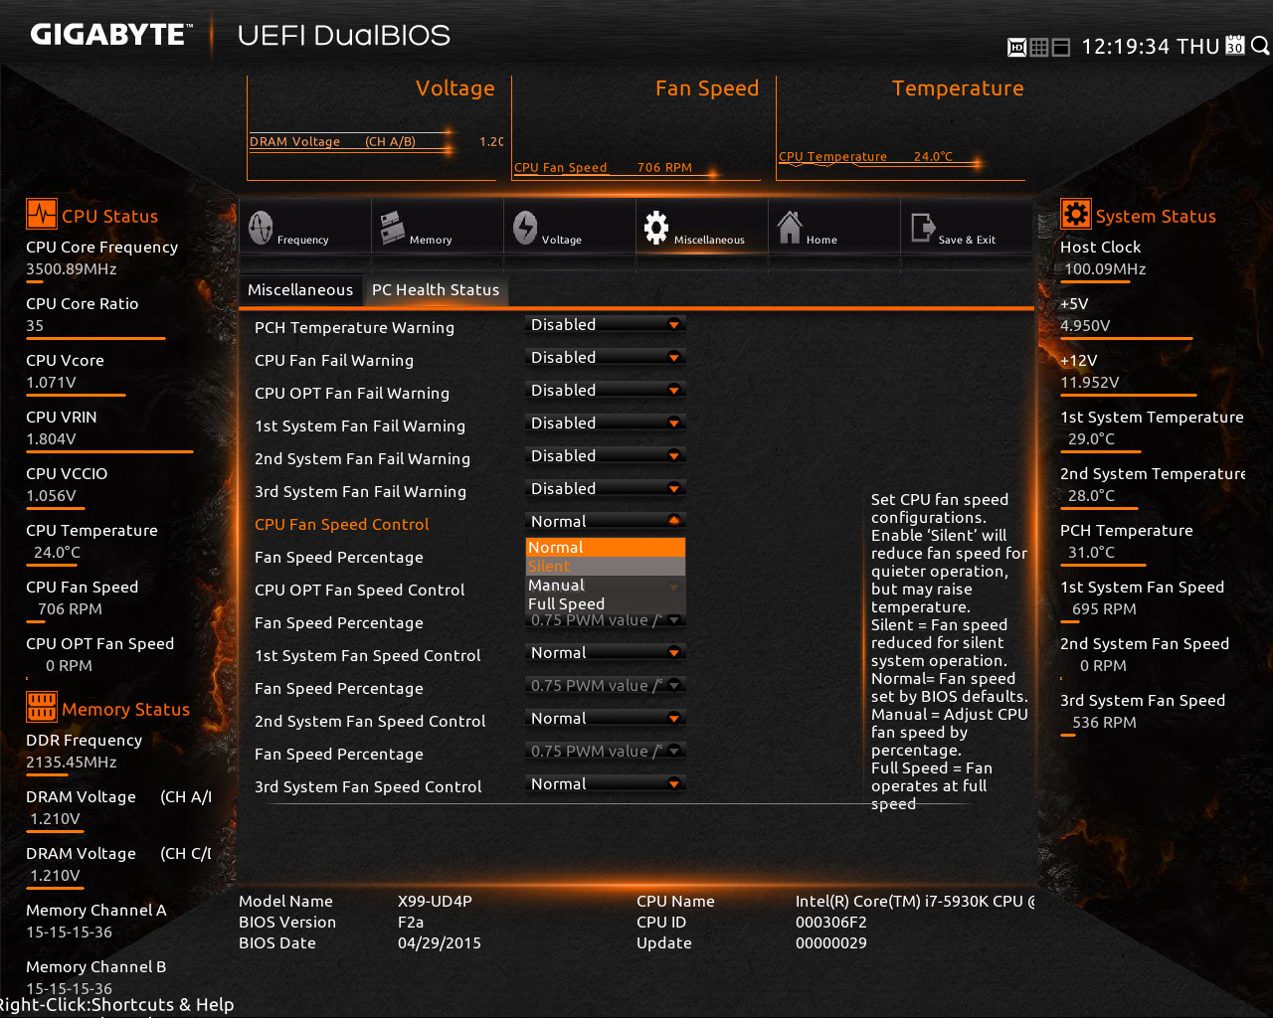Open 1st System Fan Speed Control dropdown

coord(606,653)
